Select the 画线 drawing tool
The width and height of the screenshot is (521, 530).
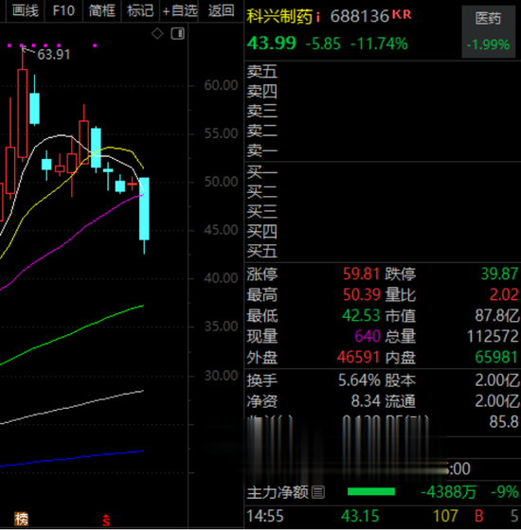point(26,10)
